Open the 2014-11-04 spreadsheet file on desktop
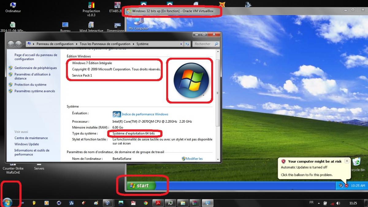The height and width of the screenshot is (207, 368). pyautogui.click(x=13, y=27)
